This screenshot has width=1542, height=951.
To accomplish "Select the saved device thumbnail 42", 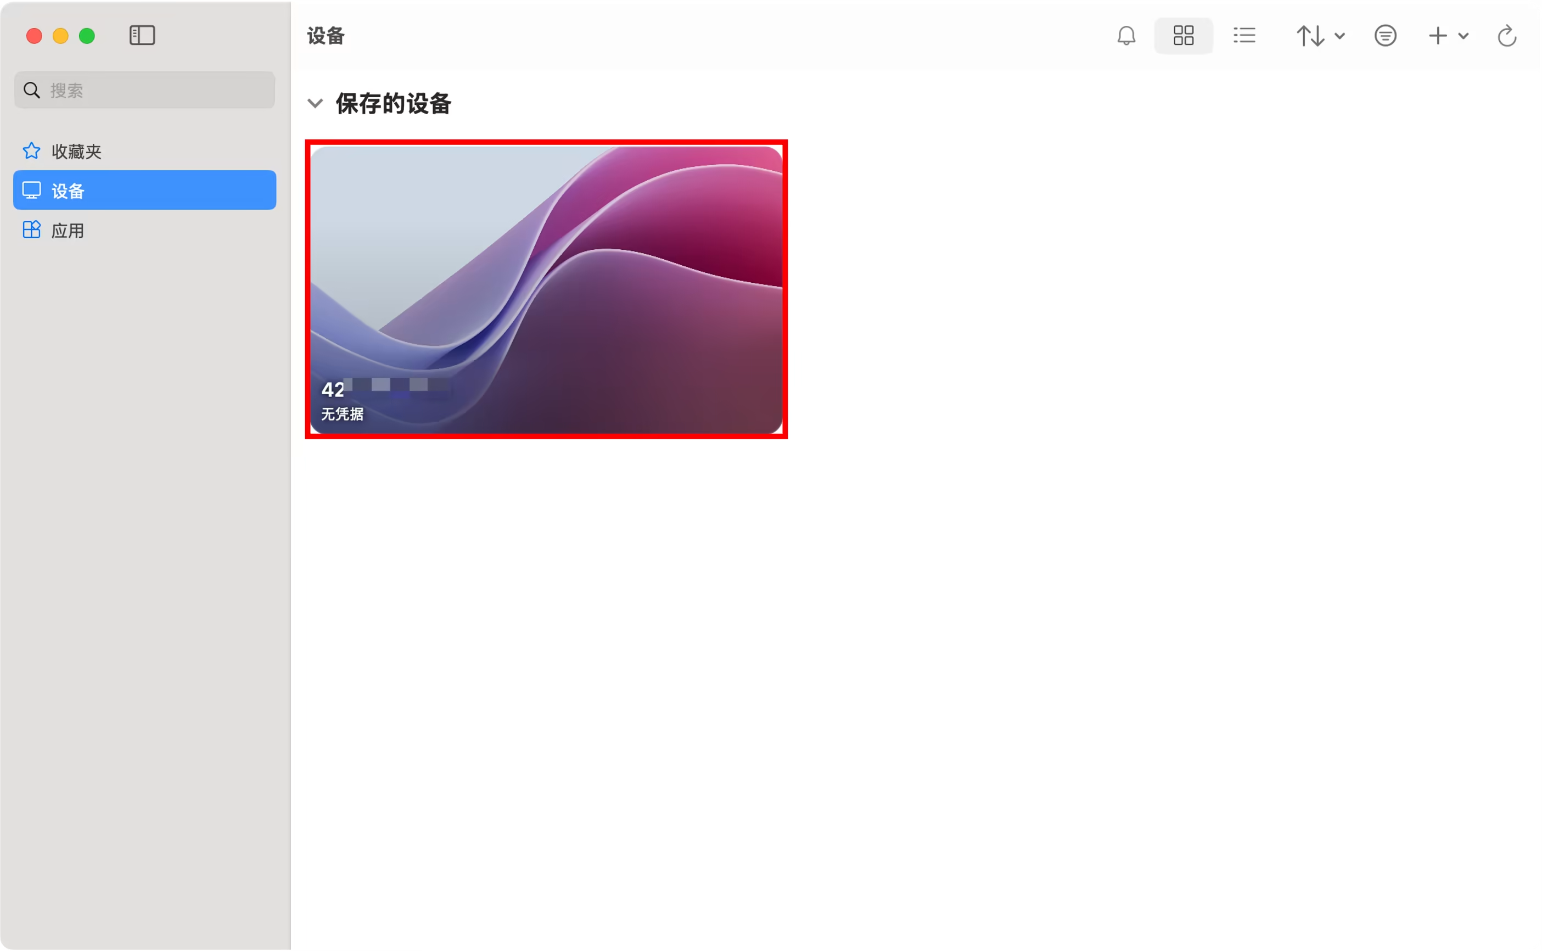I will pyautogui.click(x=546, y=289).
